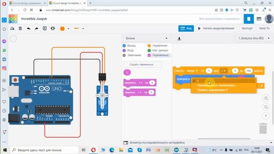The width and height of the screenshot is (274, 154).
Task: Zoom in the blocks workspace
Action: pyautogui.click(x=266, y=98)
